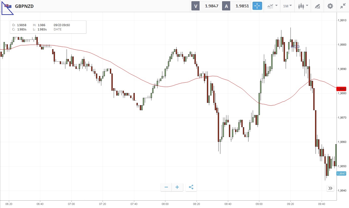Zoom in with the plus button

pyautogui.click(x=177, y=187)
